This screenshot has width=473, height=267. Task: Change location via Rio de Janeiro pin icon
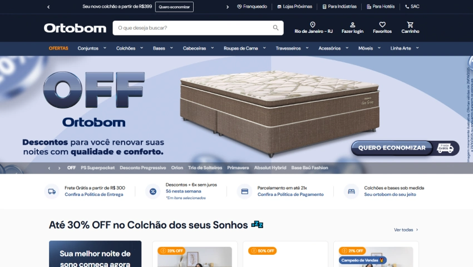[x=313, y=24]
